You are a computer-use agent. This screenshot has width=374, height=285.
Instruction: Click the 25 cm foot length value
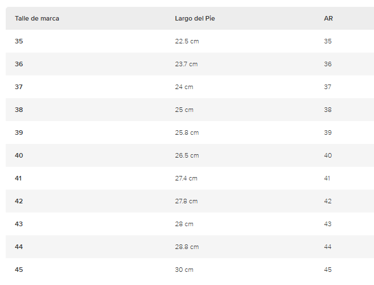tap(184, 110)
